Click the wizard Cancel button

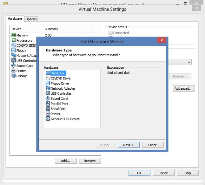click(x=153, y=145)
